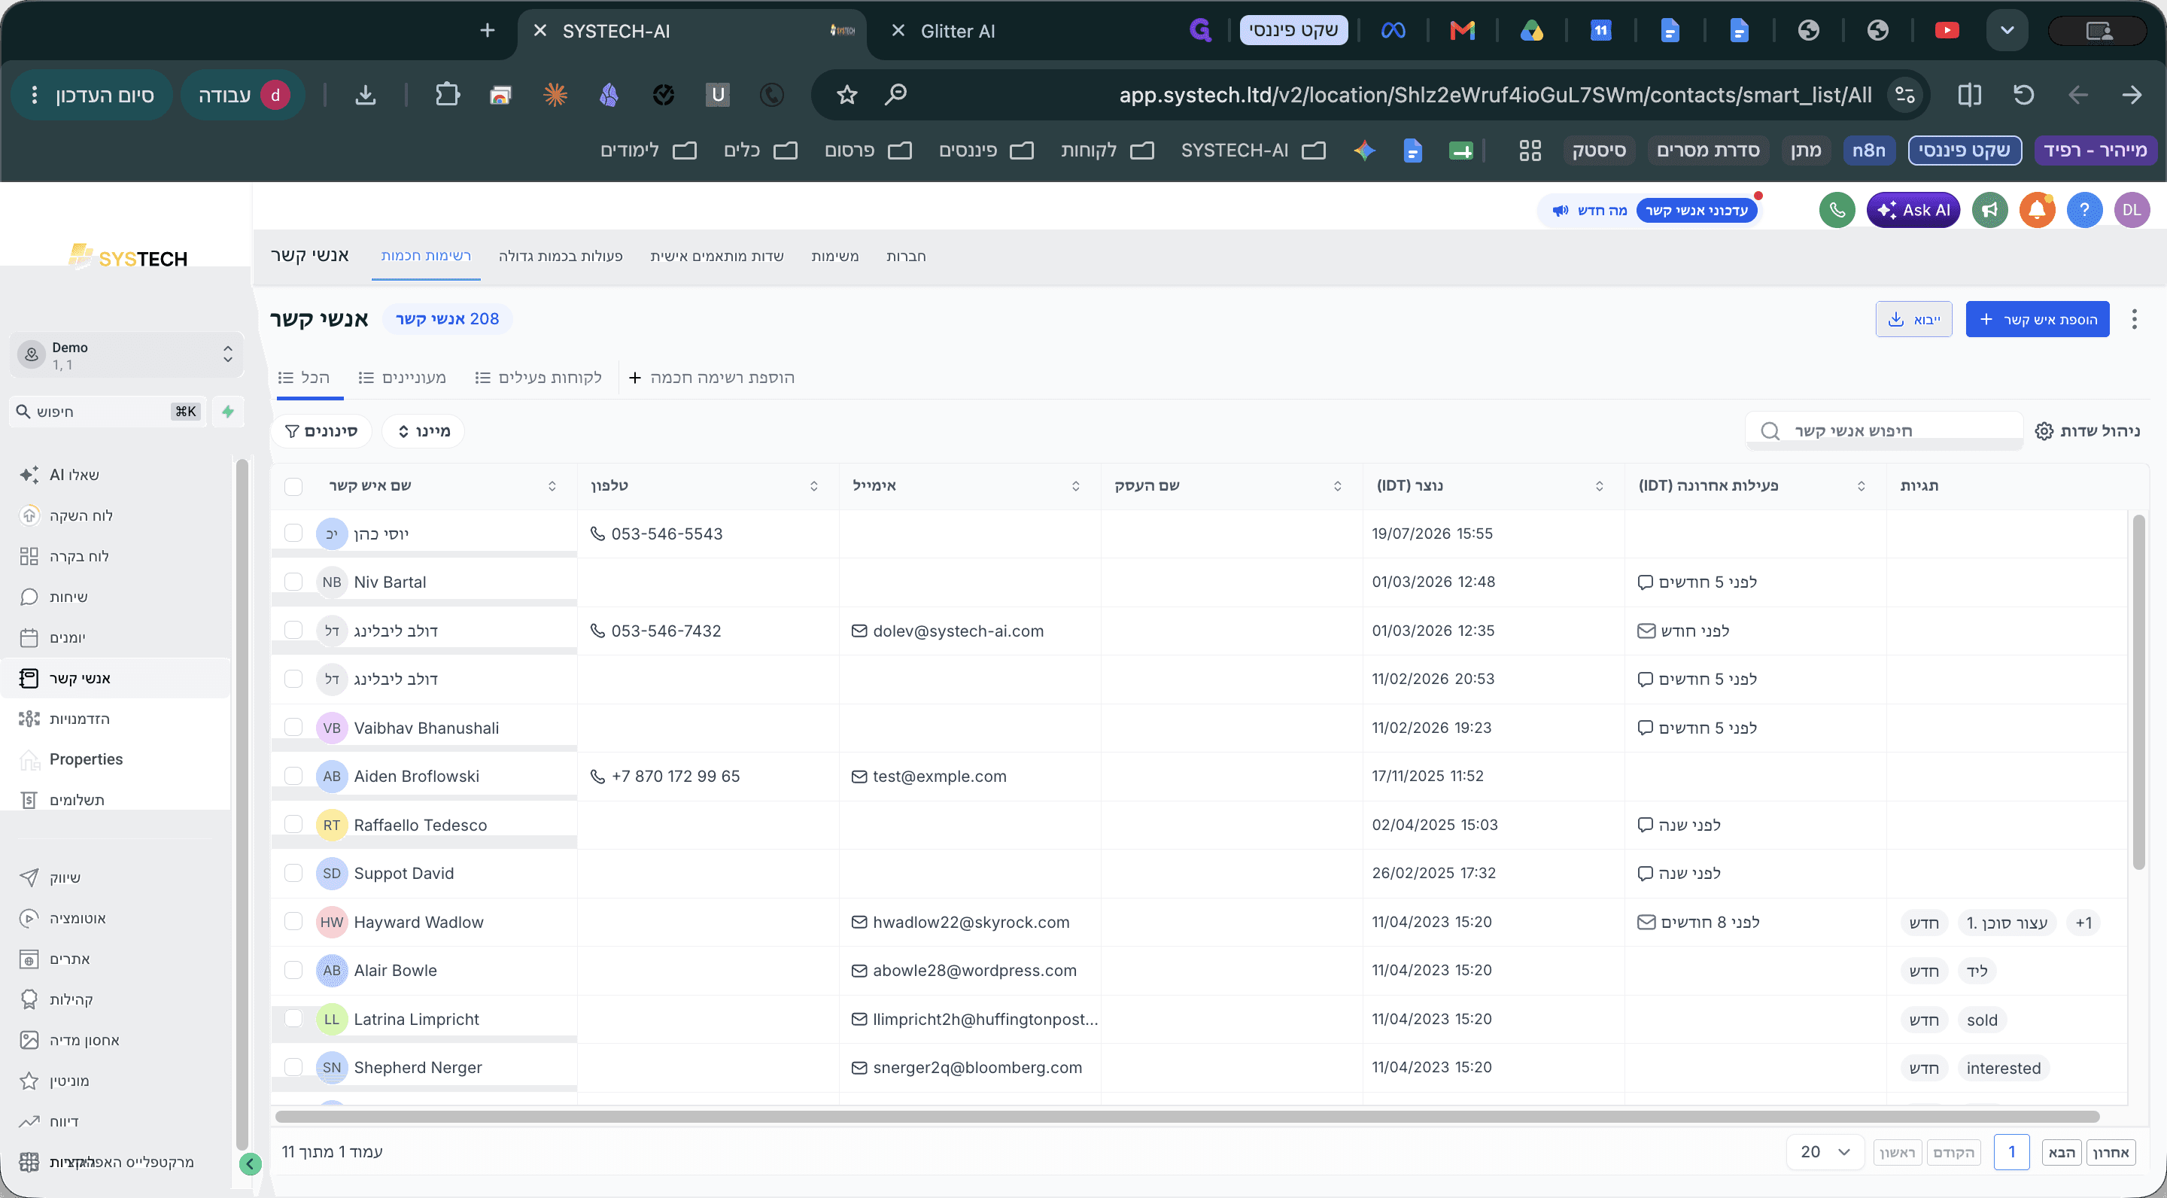The image size is (2167, 1198).
Task: Sort by נוצר (IDT) column arrows
Action: (1599, 485)
